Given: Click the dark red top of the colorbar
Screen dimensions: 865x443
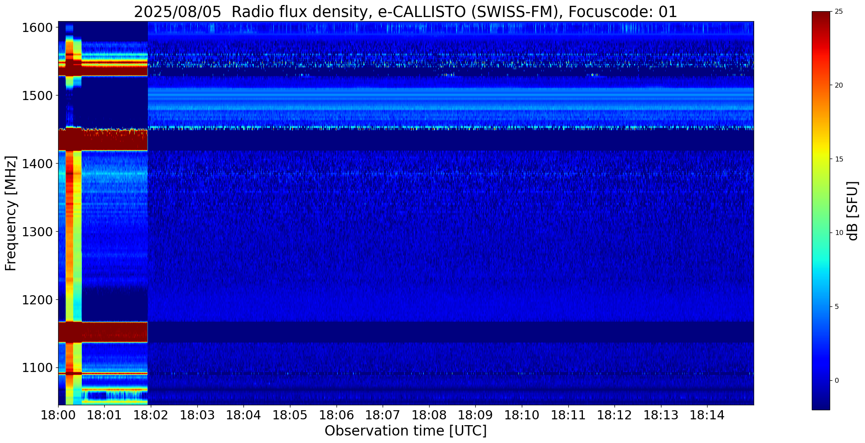Looking at the screenshot, I should point(821,19).
